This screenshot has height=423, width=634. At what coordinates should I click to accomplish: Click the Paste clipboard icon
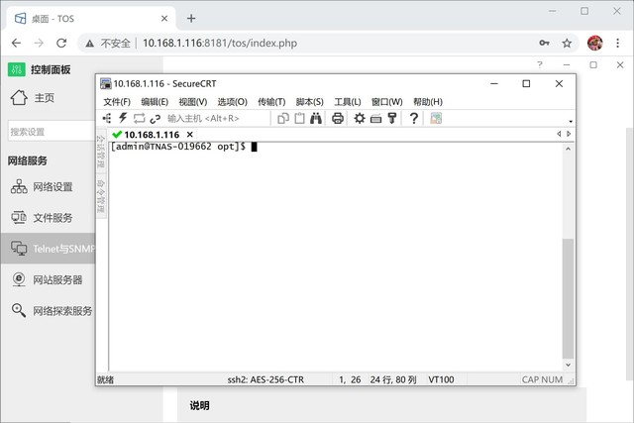point(299,118)
